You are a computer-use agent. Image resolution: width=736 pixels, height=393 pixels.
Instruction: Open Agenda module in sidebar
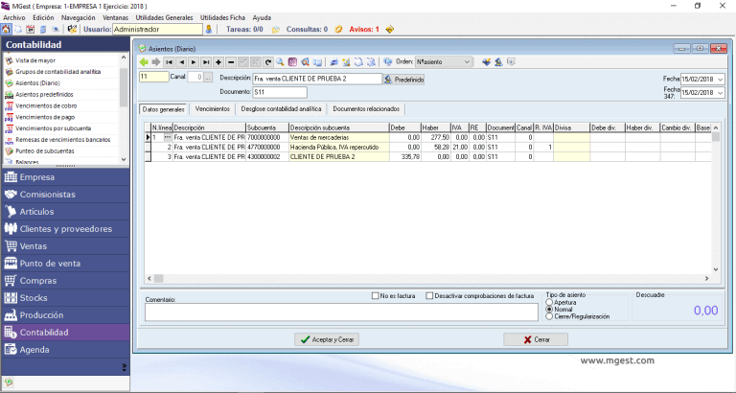65,350
